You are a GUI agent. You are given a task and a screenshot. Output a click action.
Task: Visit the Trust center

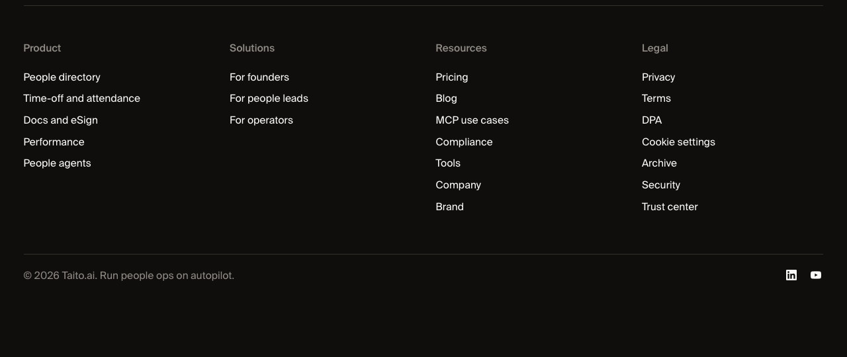670,207
